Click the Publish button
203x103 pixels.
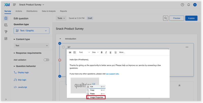point(191,18)
